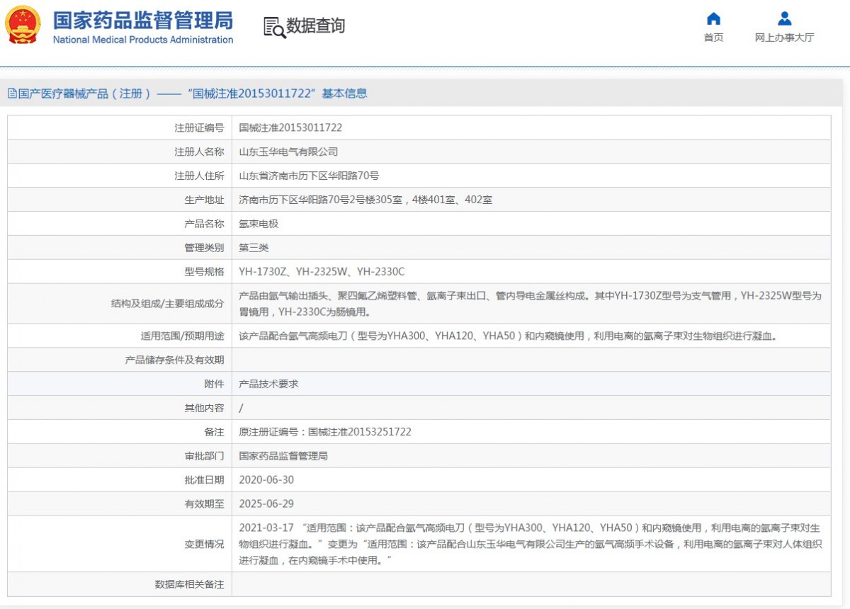Click the 其他内容 label
The width and height of the screenshot is (850, 609).
point(204,408)
